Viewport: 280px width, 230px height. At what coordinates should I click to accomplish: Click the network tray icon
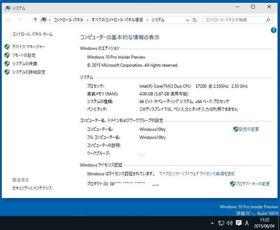point(221,223)
